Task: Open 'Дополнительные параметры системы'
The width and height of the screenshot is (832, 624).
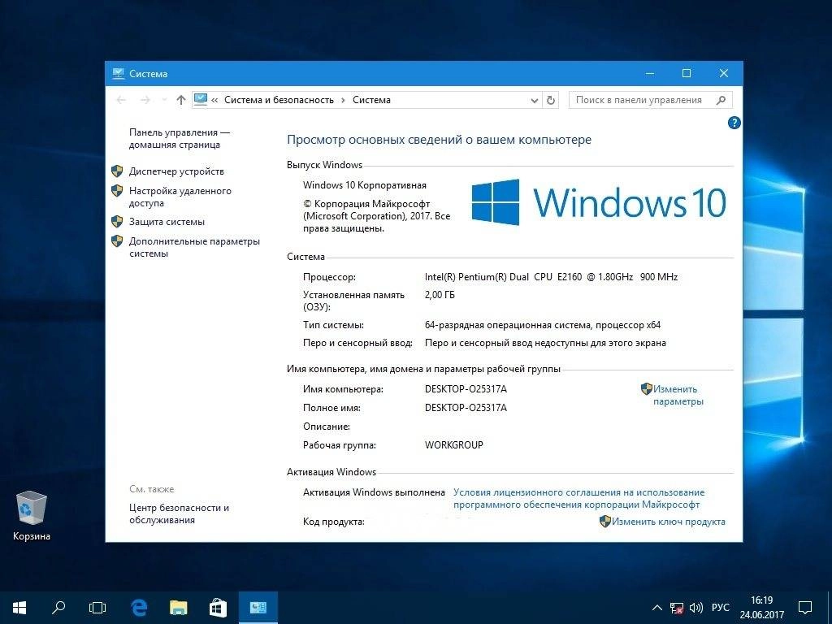Action: (x=194, y=247)
